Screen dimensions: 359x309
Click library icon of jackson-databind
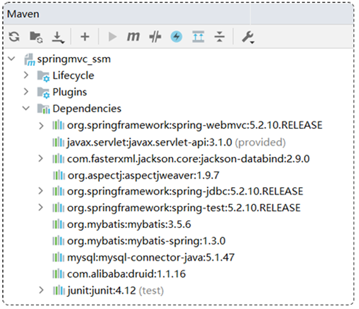(58, 158)
